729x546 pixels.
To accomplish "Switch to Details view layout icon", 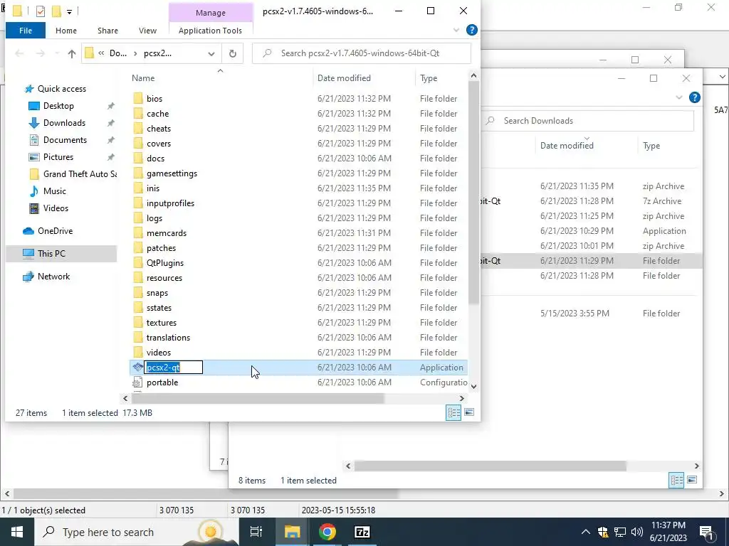I will click(x=453, y=412).
